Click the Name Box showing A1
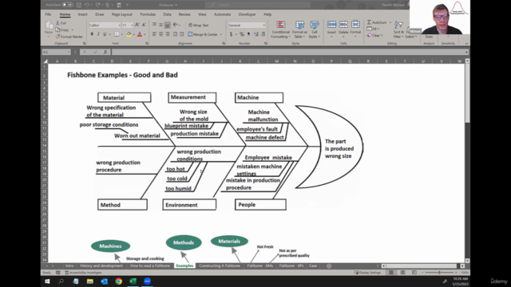 tap(56, 52)
